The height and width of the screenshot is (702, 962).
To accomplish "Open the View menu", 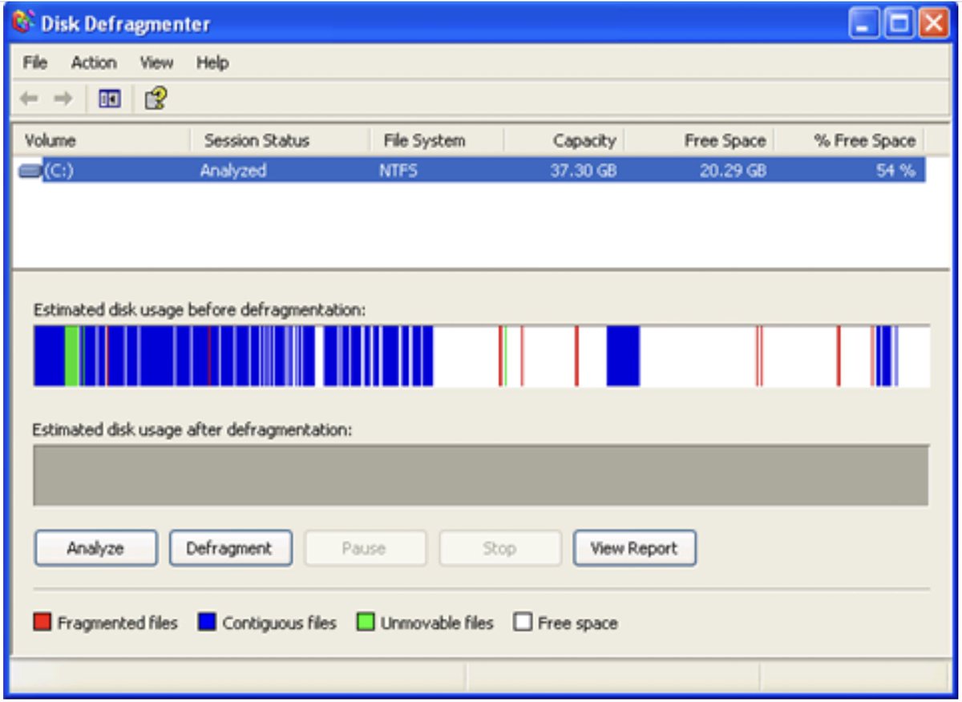I will click(x=156, y=63).
